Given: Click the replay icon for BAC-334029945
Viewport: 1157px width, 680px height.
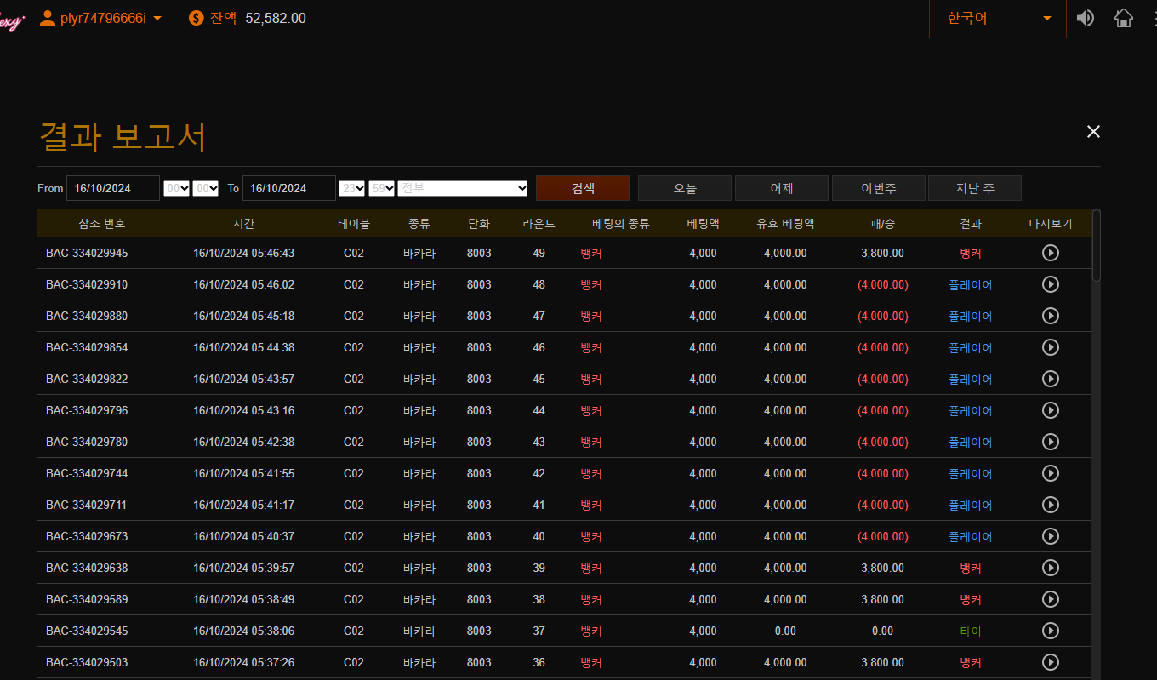Looking at the screenshot, I should click(x=1051, y=253).
